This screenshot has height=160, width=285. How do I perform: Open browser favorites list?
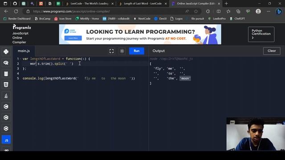coord(228,12)
